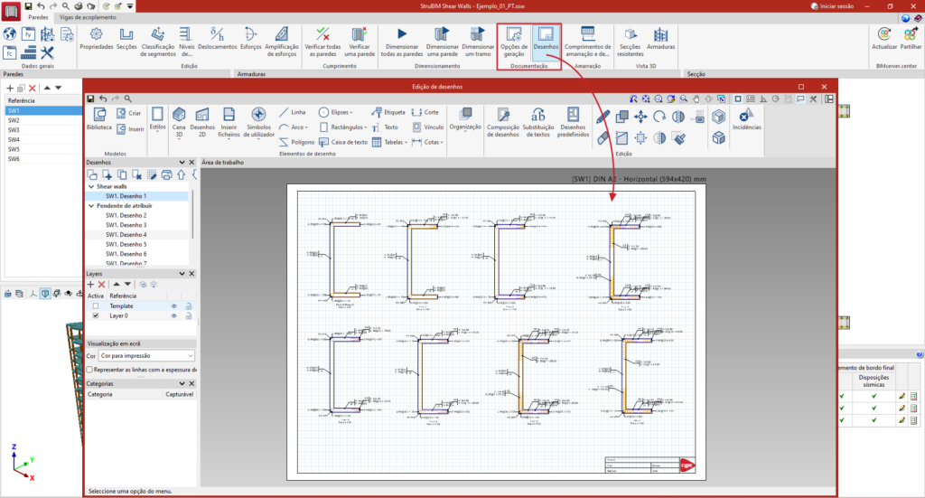Collapse the Layers panel with its chevron
Viewport: 925px width, 498px height.
point(182,274)
